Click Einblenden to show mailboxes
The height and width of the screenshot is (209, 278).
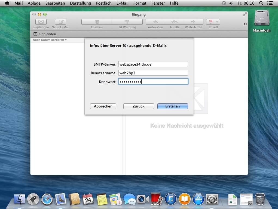coord(45,34)
